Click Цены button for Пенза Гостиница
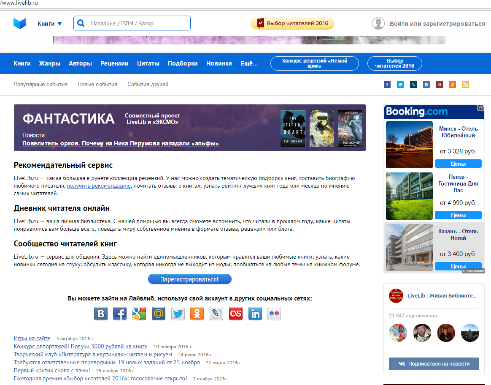491x385 pixels. point(458,215)
